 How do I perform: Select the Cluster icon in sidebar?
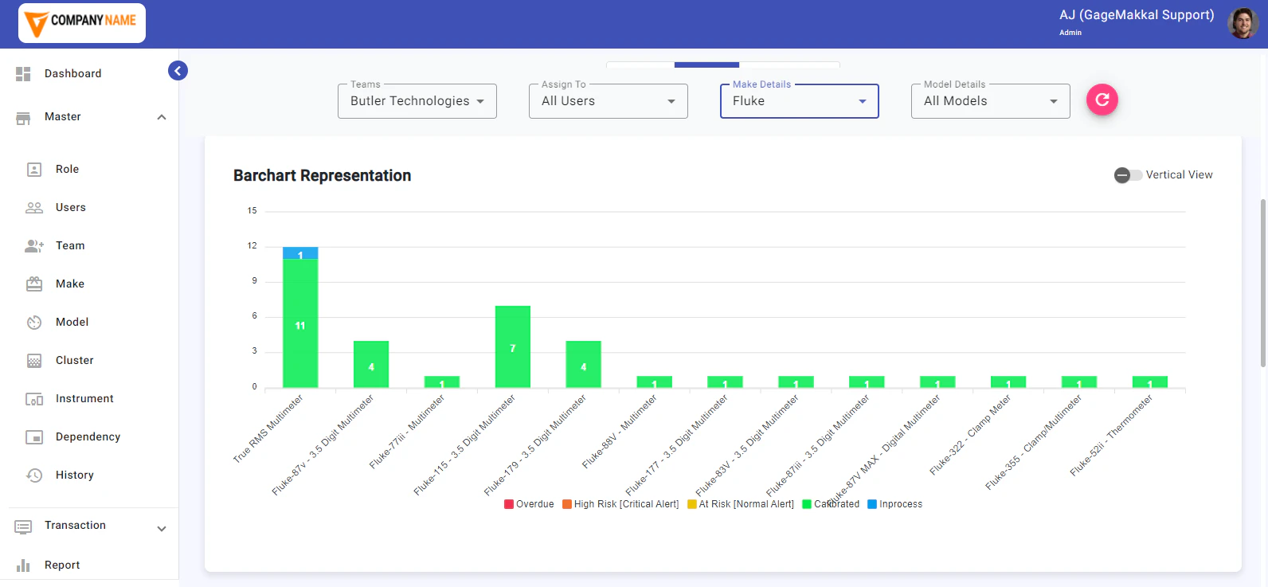[34, 361]
